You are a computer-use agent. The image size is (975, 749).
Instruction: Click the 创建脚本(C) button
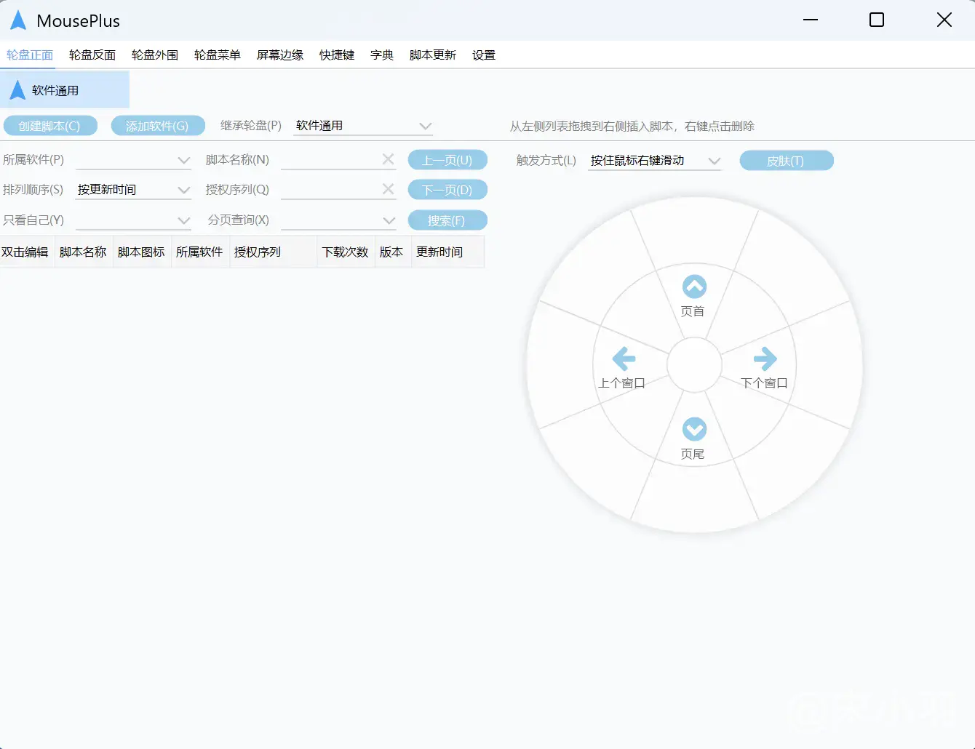pos(49,126)
